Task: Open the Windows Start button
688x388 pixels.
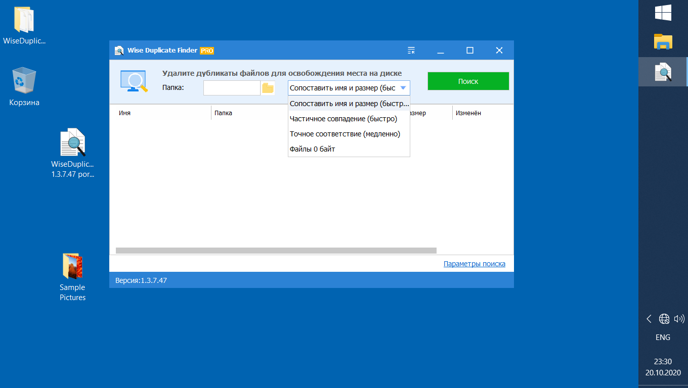Action: 663,13
